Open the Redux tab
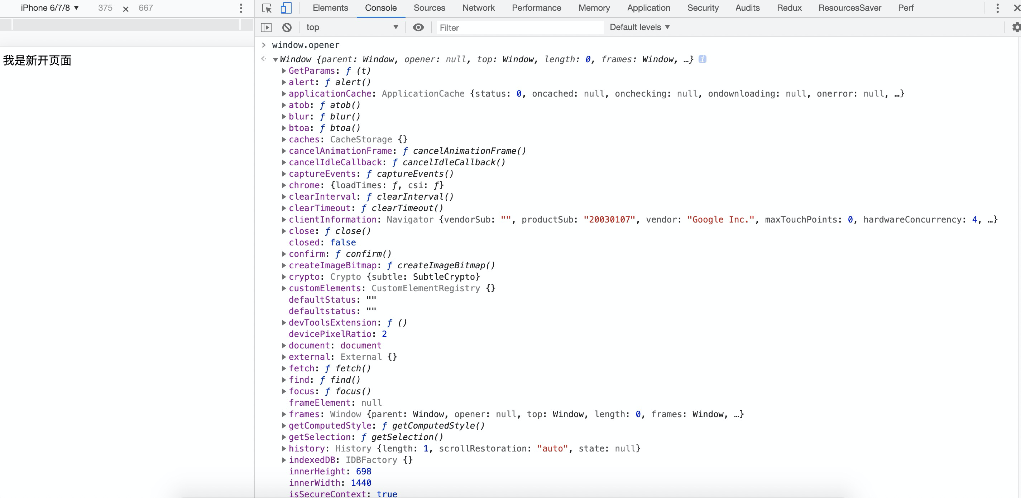Screen dimensions: 1021x498 pos(789,8)
